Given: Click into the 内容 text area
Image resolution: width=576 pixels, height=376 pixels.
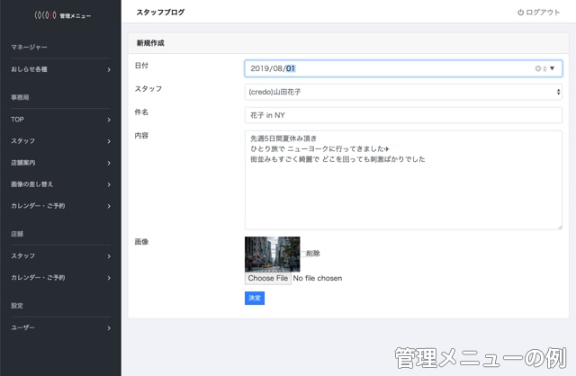Looking at the screenshot, I should point(403,180).
